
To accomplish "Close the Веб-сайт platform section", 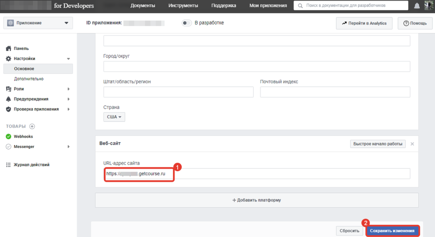I will click(x=412, y=144).
